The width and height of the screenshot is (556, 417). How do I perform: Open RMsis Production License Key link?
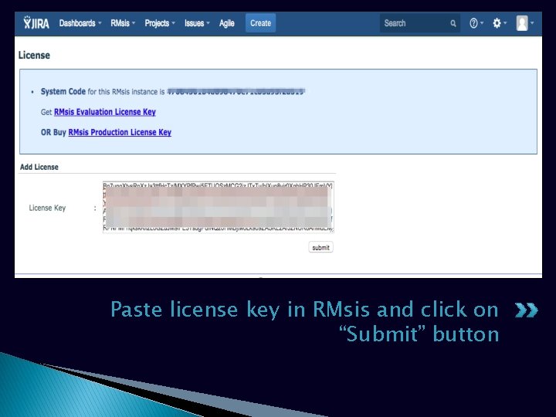(x=120, y=132)
